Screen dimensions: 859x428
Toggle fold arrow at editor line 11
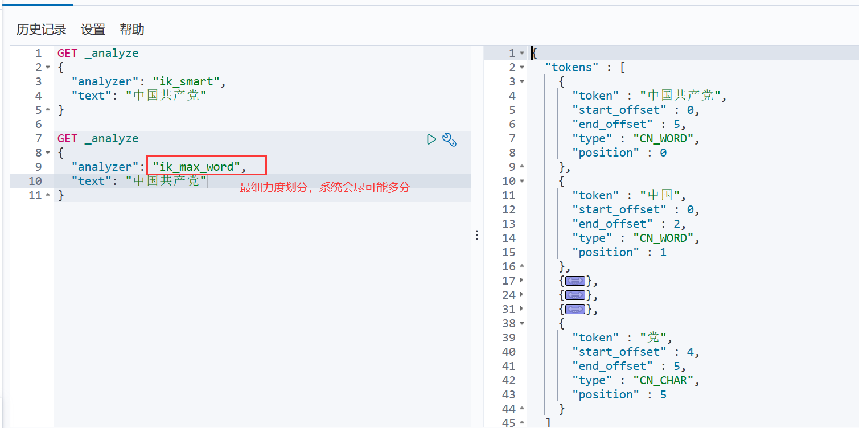[x=48, y=196]
